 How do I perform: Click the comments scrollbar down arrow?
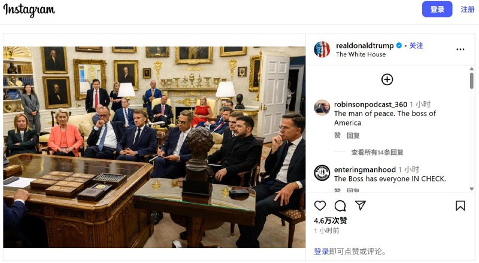point(472,189)
